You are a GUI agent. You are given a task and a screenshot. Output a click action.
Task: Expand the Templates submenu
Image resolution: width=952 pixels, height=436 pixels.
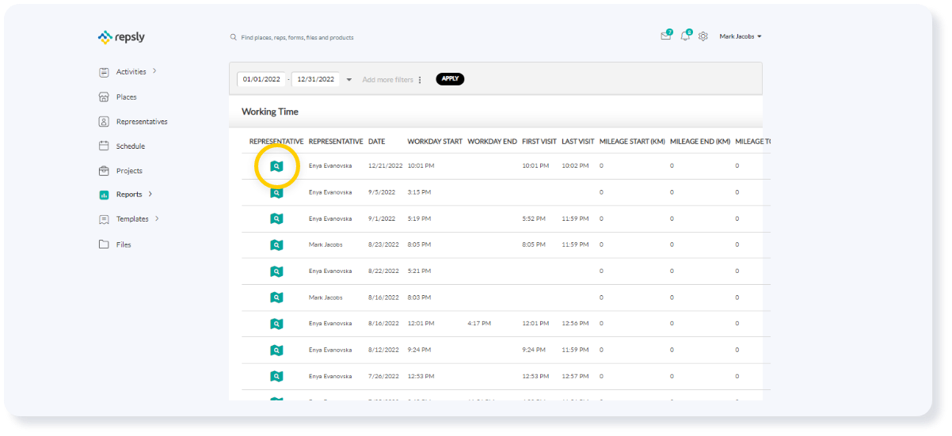click(157, 218)
